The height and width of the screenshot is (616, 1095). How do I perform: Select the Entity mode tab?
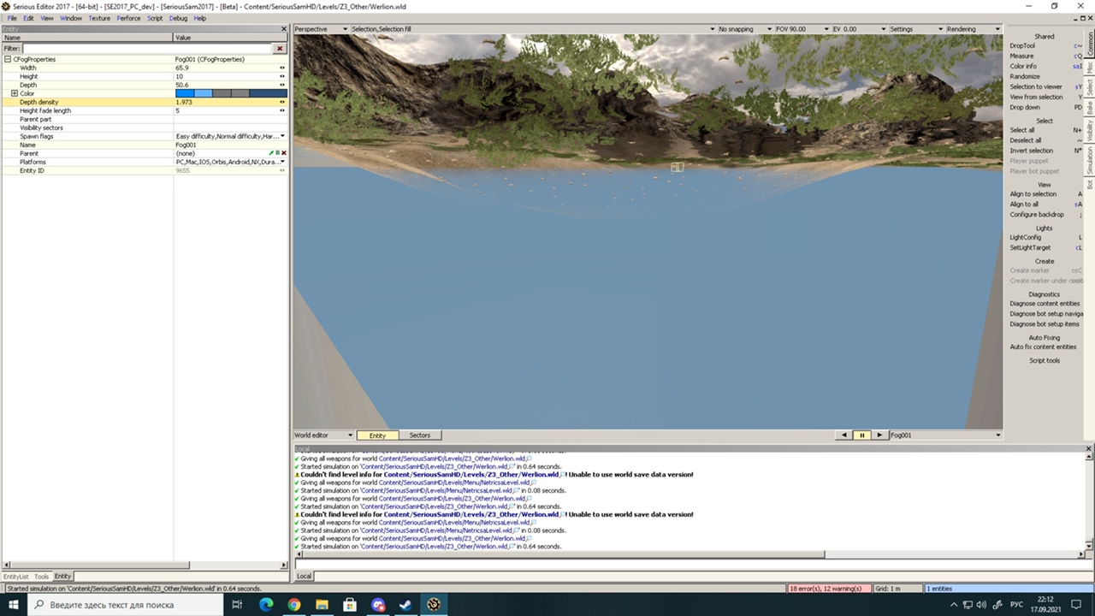click(377, 435)
